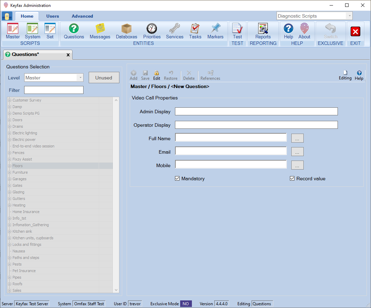
Task: Click the Admin Display text field
Action: pyautogui.click(x=256, y=112)
